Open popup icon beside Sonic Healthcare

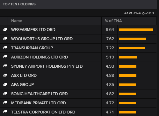point(5,94)
